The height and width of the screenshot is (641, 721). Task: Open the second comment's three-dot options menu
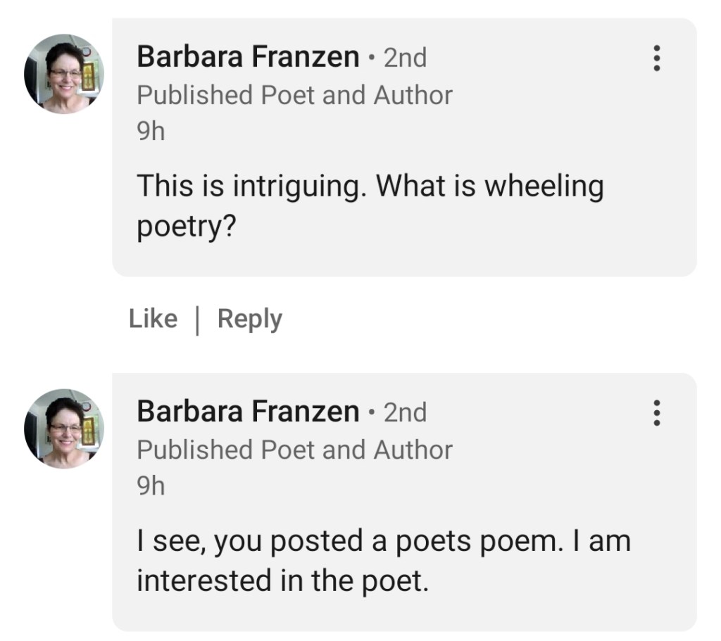click(x=657, y=412)
